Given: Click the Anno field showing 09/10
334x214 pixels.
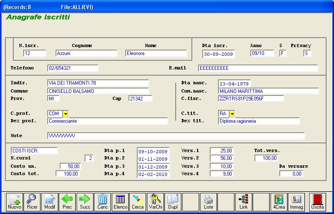Looking at the screenshot, I should coord(262,53).
